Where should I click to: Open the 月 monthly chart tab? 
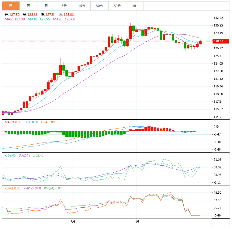[x=46, y=6]
